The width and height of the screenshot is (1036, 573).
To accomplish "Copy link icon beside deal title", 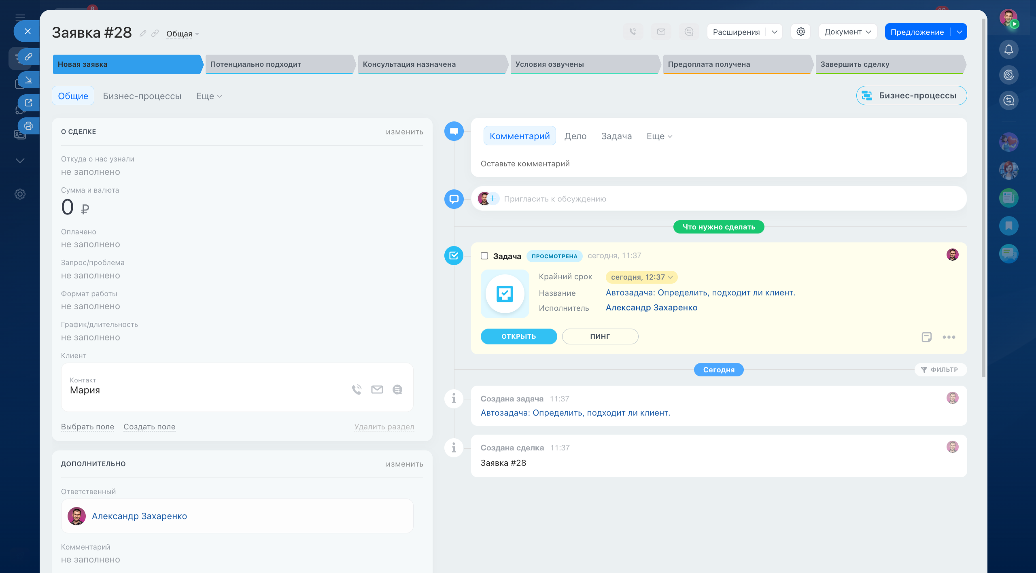I will pos(155,34).
